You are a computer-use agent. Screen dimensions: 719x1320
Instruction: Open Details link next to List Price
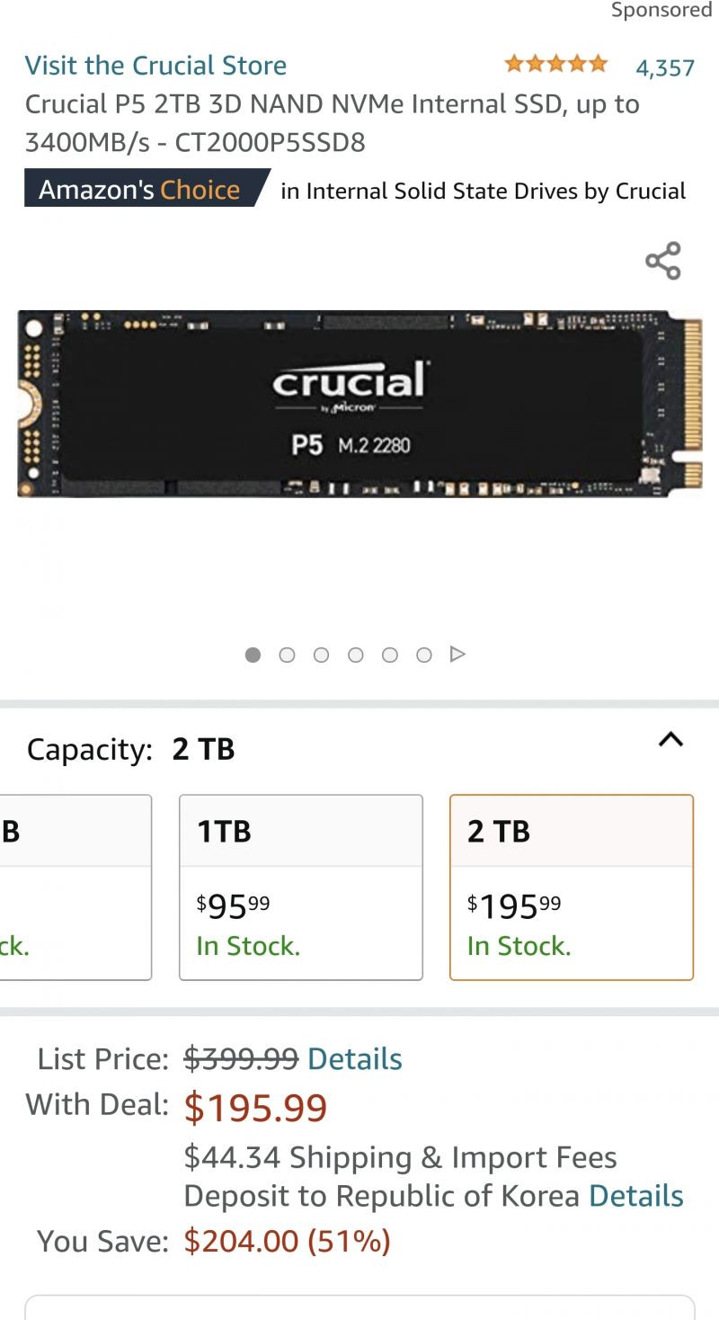[x=355, y=1059]
